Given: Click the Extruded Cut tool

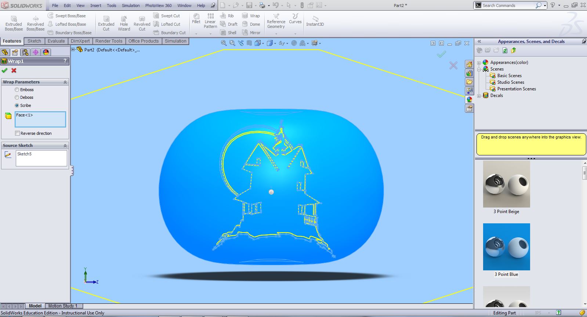Looking at the screenshot, I should (106, 23).
